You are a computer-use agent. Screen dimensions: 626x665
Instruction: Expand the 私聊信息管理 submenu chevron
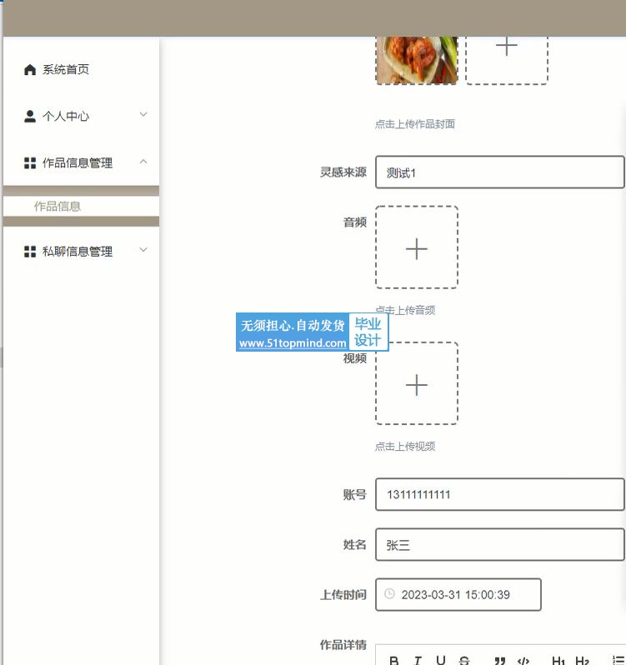tap(143, 250)
